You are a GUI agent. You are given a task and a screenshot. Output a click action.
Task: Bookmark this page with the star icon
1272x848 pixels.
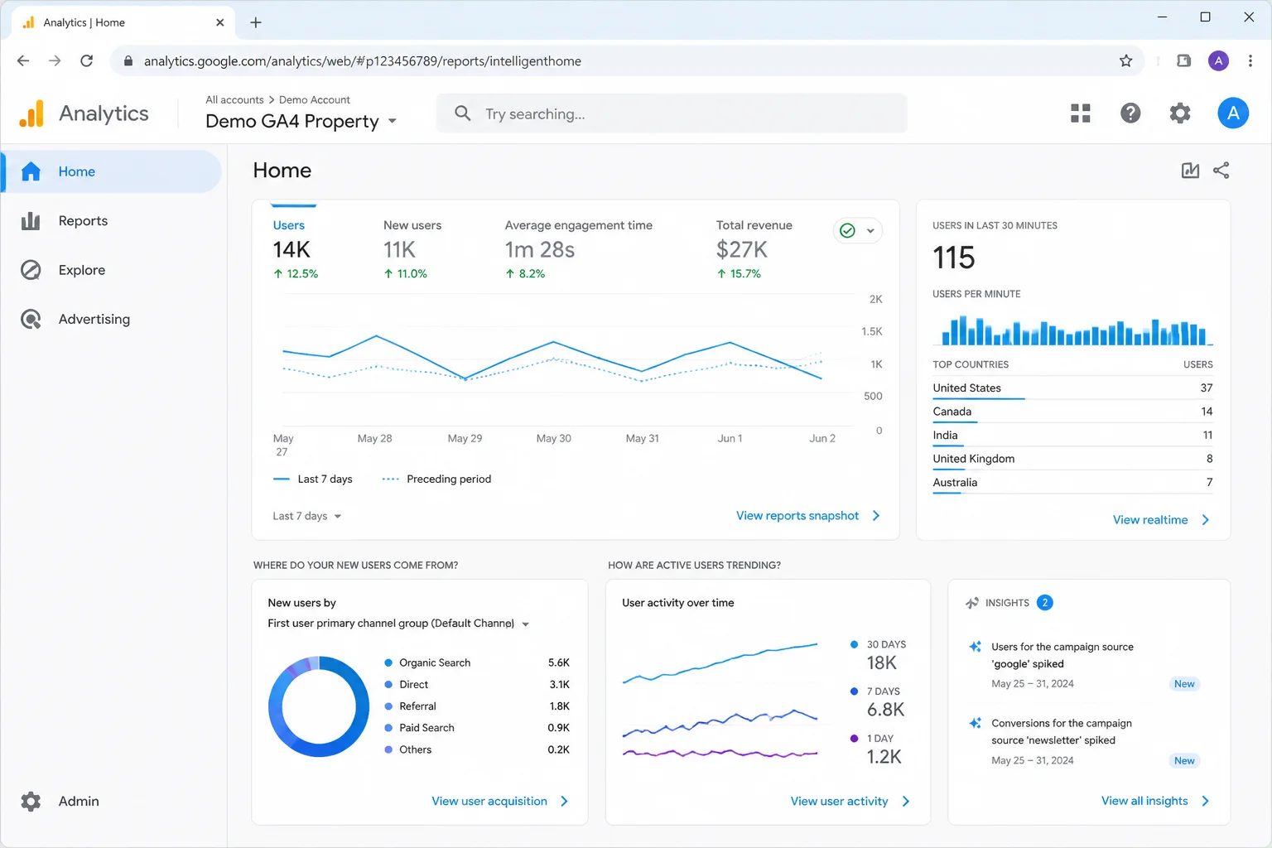pyautogui.click(x=1125, y=60)
